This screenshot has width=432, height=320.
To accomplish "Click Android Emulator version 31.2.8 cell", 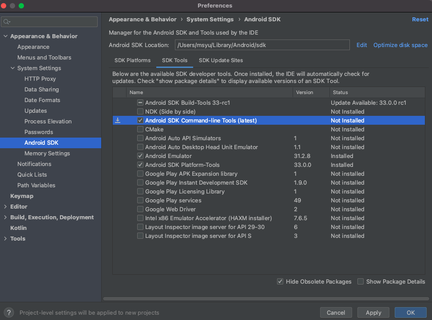I will click(302, 156).
